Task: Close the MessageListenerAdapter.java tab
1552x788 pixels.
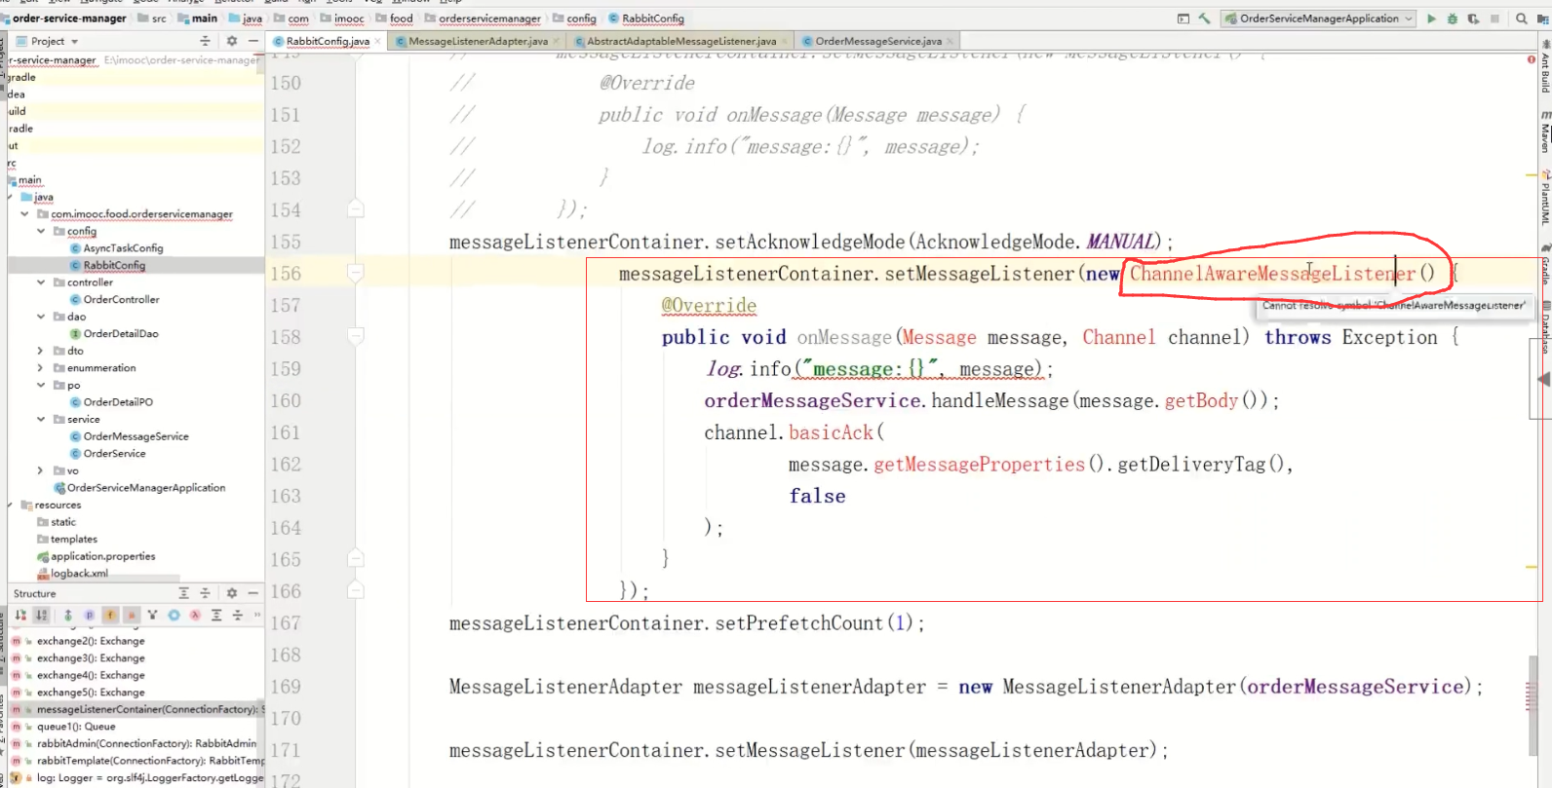Action: 557,41
